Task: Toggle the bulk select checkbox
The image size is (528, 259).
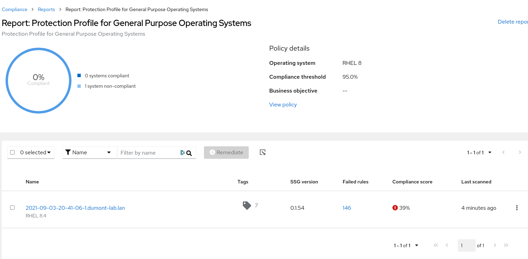Action: [12, 153]
